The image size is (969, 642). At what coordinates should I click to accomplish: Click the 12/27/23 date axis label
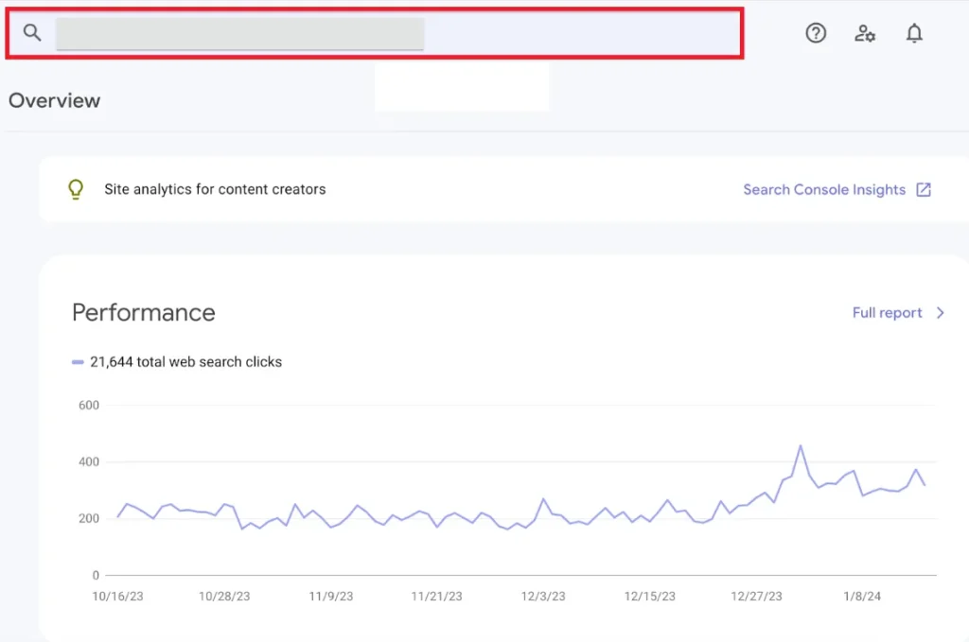tap(756, 597)
